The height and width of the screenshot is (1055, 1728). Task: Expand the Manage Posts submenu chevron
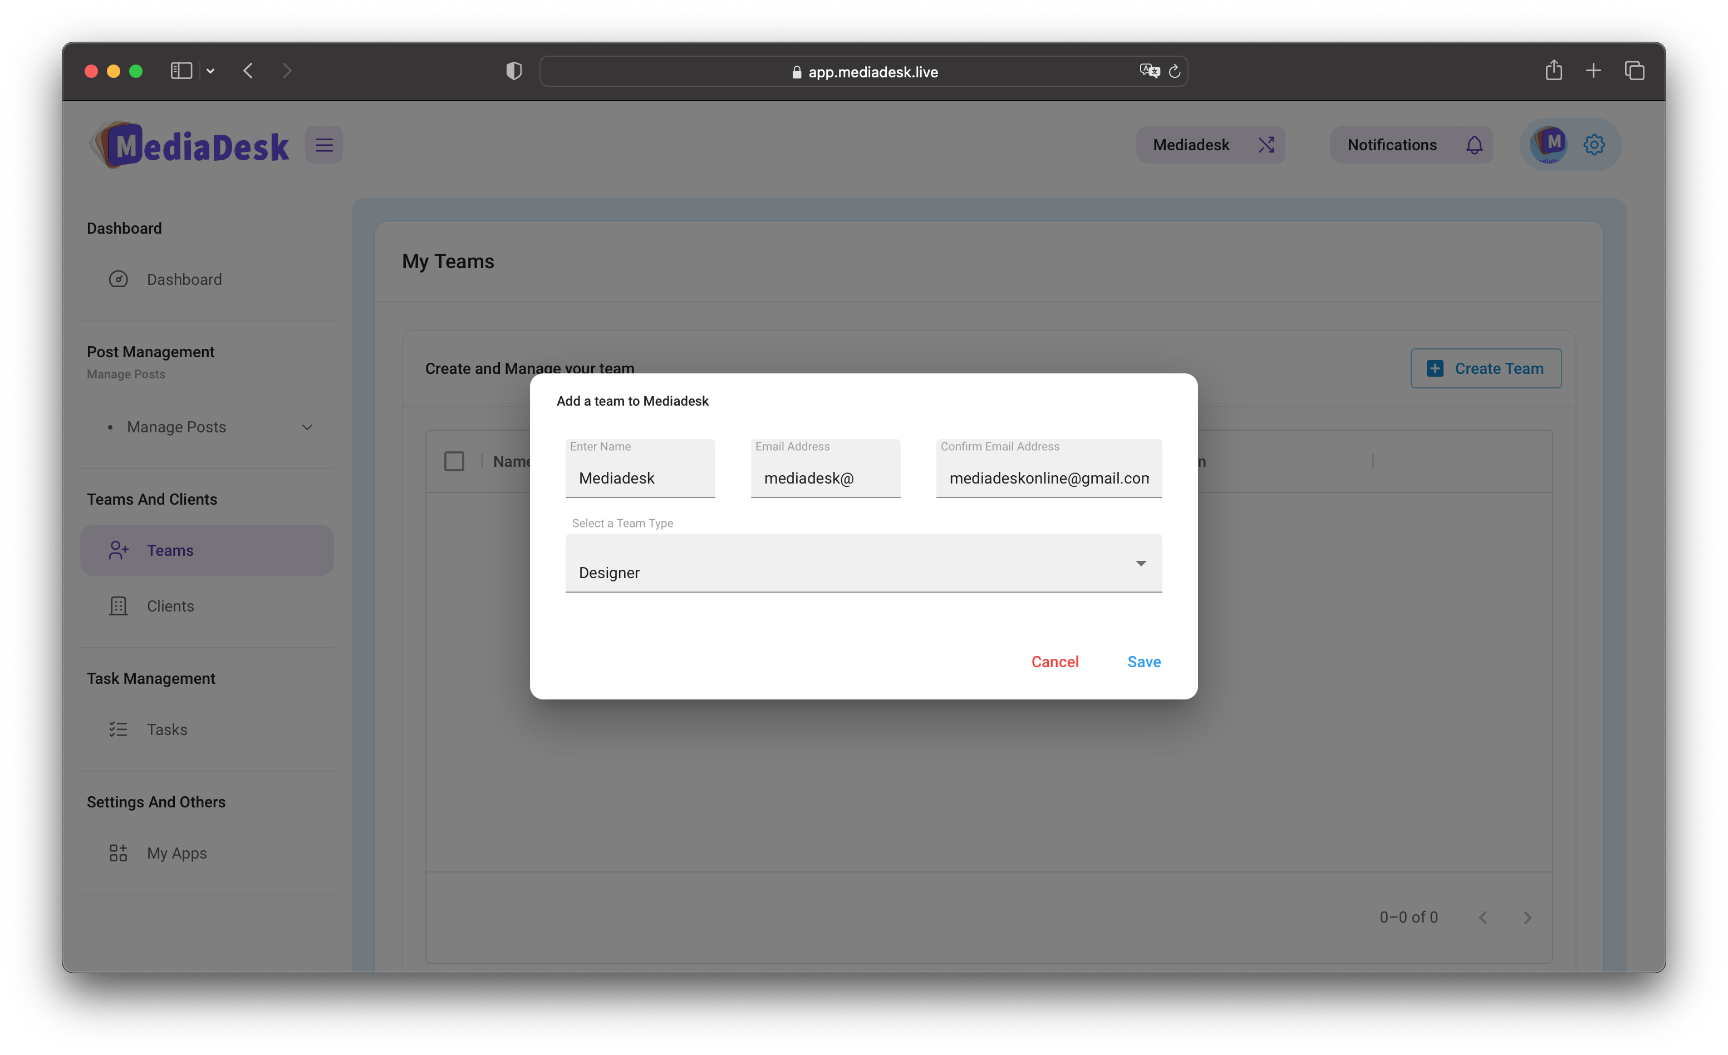(x=307, y=427)
